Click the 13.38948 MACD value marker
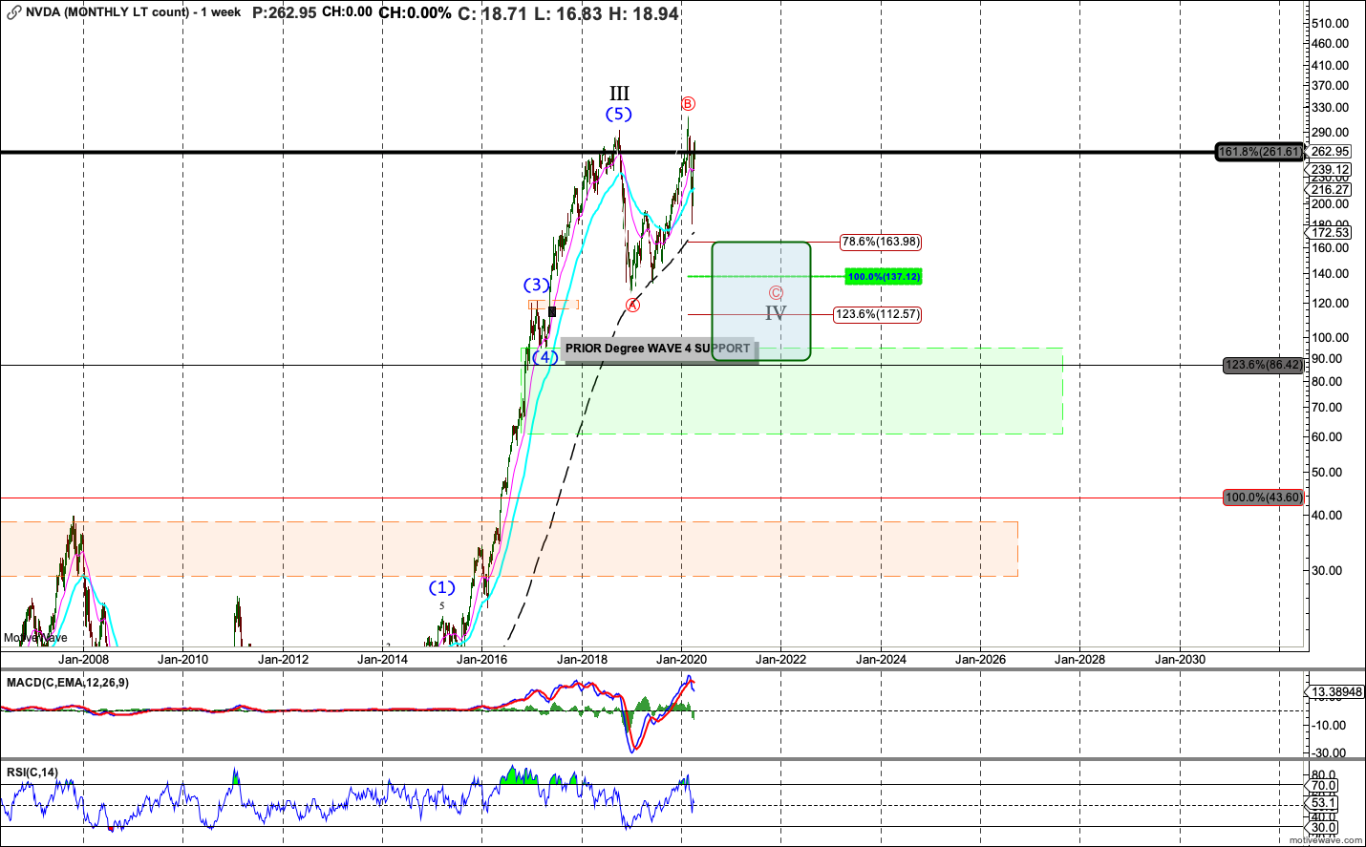 click(1335, 692)
